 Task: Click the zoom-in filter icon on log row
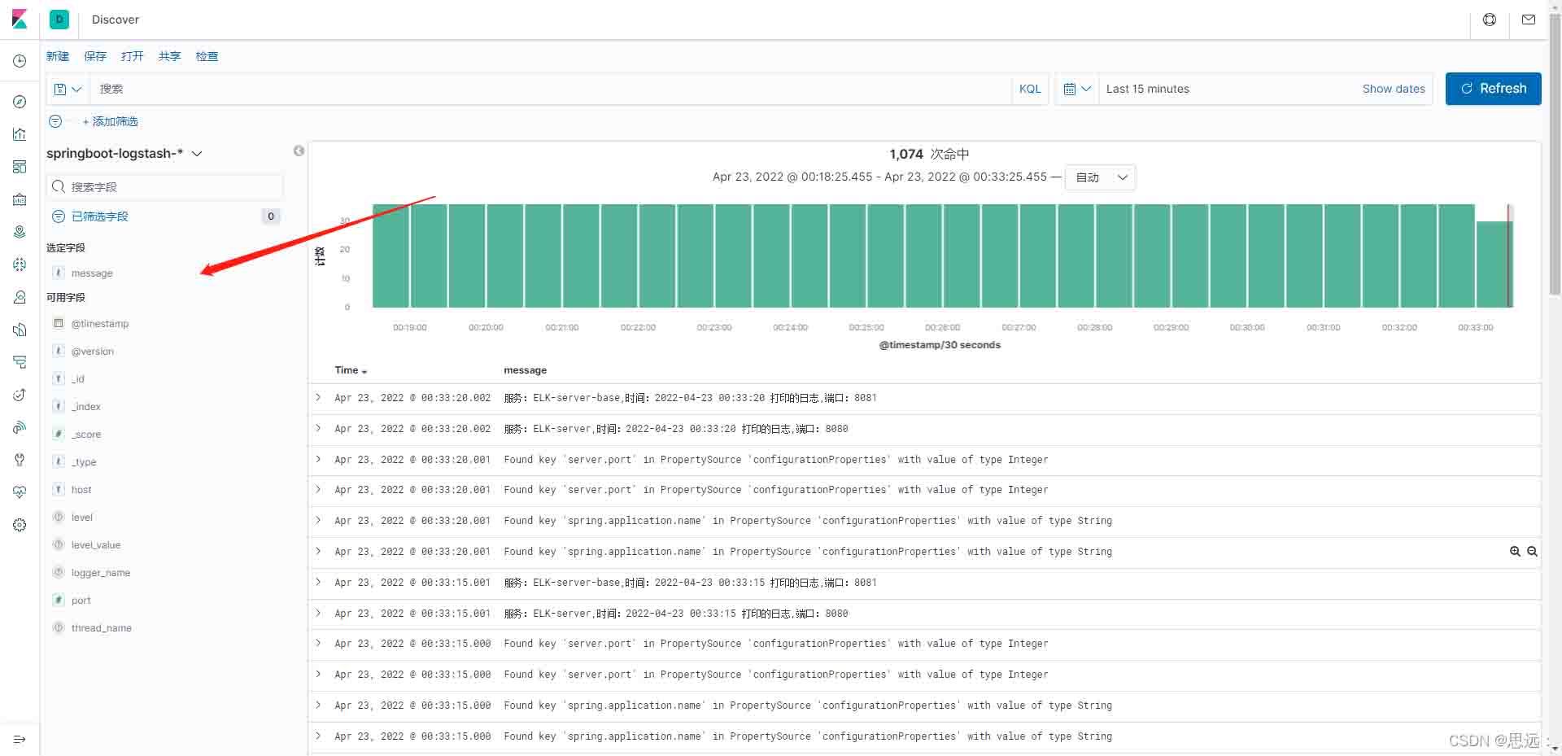tap(1515, 552)
